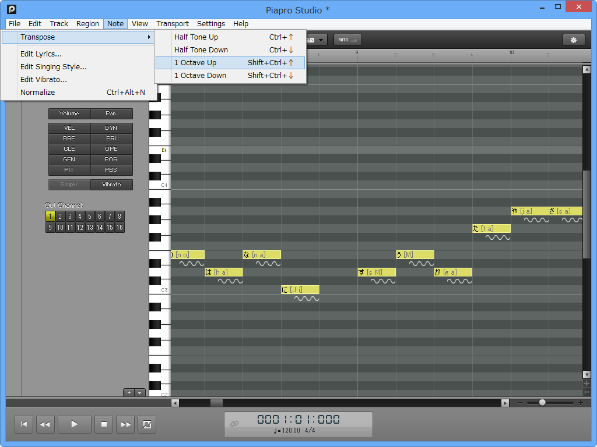Click the chain link sync icon
Screen dimensions: 597x447
pos(234,424)
